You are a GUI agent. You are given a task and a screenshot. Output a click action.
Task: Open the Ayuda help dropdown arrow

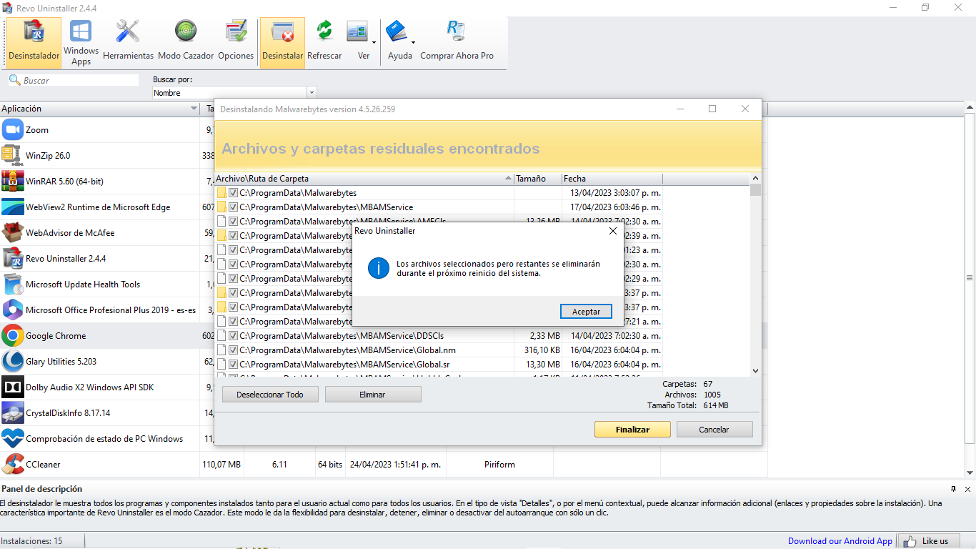tap(413, 43)
